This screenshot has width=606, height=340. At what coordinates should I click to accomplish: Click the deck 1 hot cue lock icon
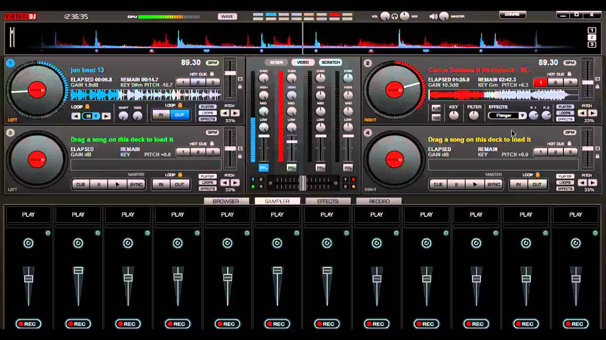[212, 74]
